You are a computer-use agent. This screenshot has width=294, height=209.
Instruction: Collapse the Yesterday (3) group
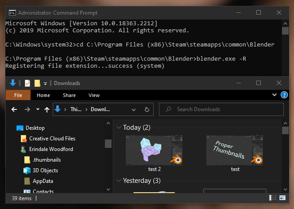(x=119, y=181)
